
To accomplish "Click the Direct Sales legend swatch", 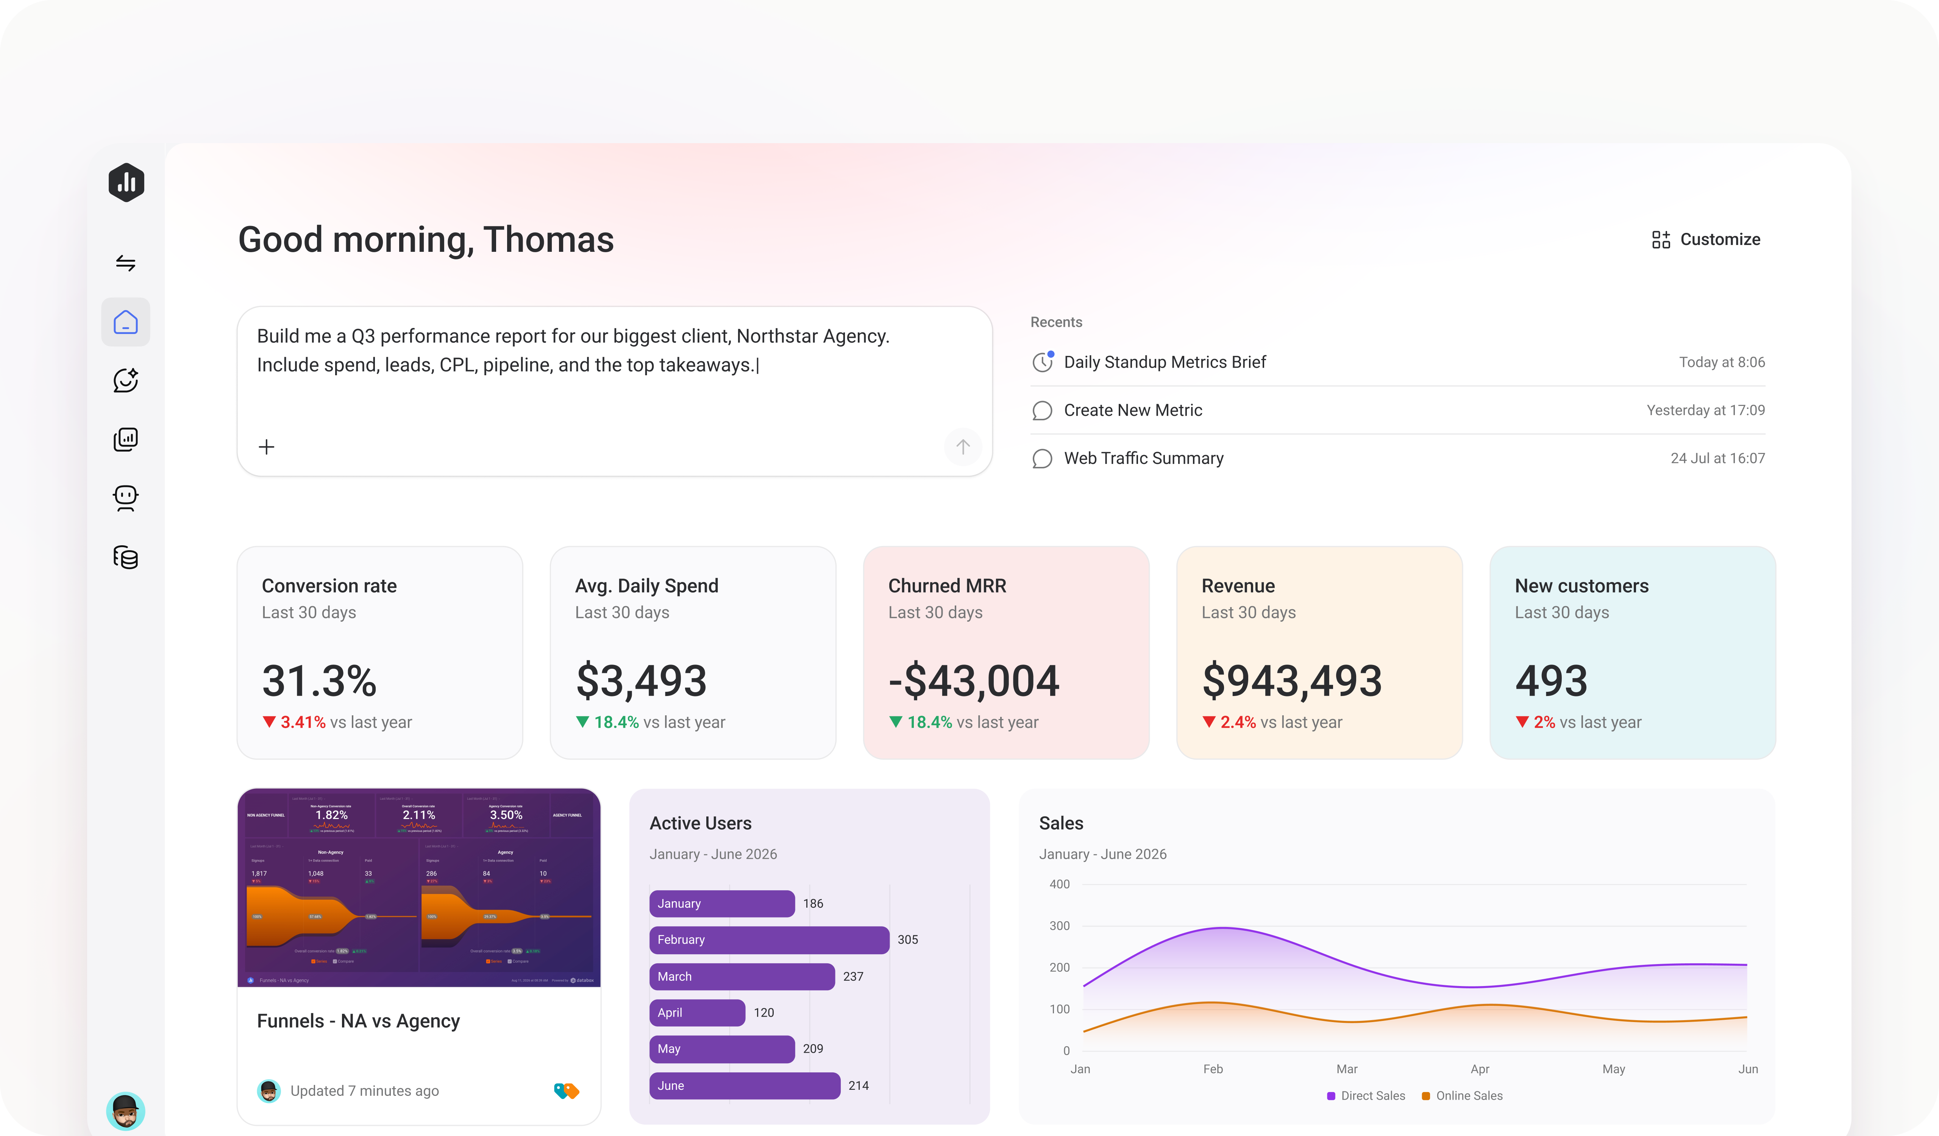I will click(x=1331, y=1096).
